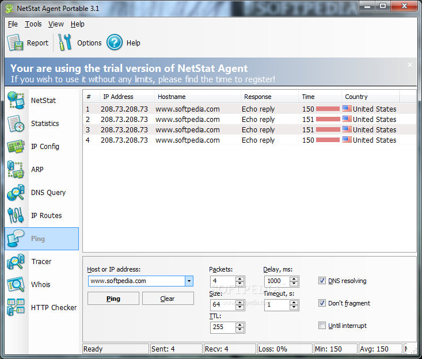Sort by the IP Address column header
The image size is (422, 359).
point(127,97)
